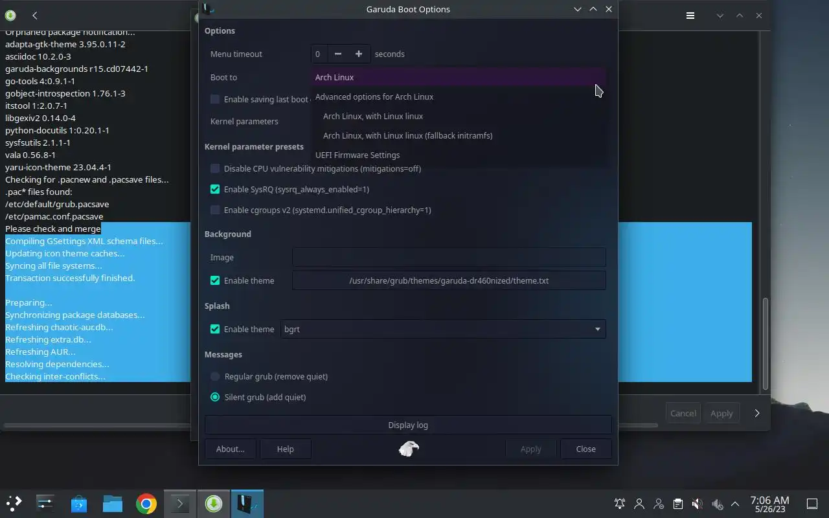Open the bgrt splash theme dropdown

point(443,329)
